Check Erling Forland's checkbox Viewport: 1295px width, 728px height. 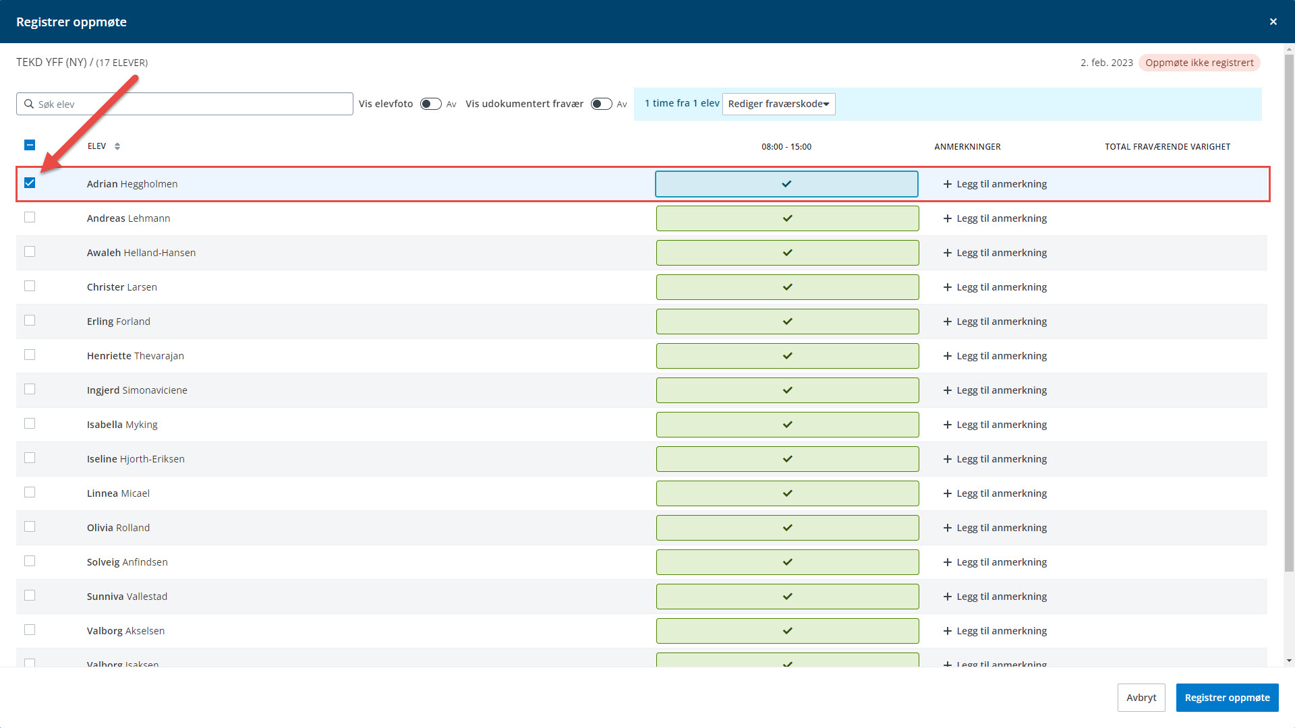pos(30,320)
